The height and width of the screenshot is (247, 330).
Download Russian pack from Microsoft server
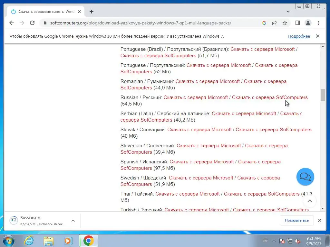click(x=196, y=97)
